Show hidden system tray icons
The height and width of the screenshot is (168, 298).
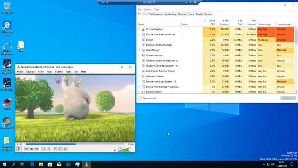click(264, 164)
